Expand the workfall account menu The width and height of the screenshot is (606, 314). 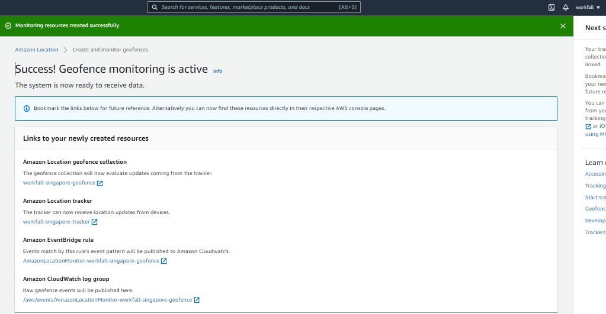click(x=588, y=7)
